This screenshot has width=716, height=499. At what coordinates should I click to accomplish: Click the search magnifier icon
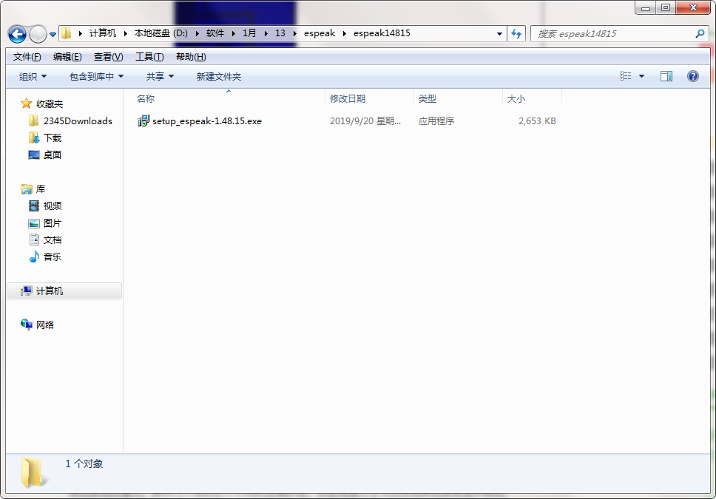click(x=700, y=33)
